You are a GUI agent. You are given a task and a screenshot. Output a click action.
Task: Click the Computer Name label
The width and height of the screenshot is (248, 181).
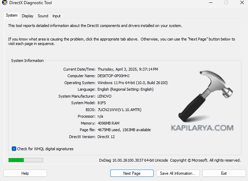pyautogui.click(x=82, y=76)
